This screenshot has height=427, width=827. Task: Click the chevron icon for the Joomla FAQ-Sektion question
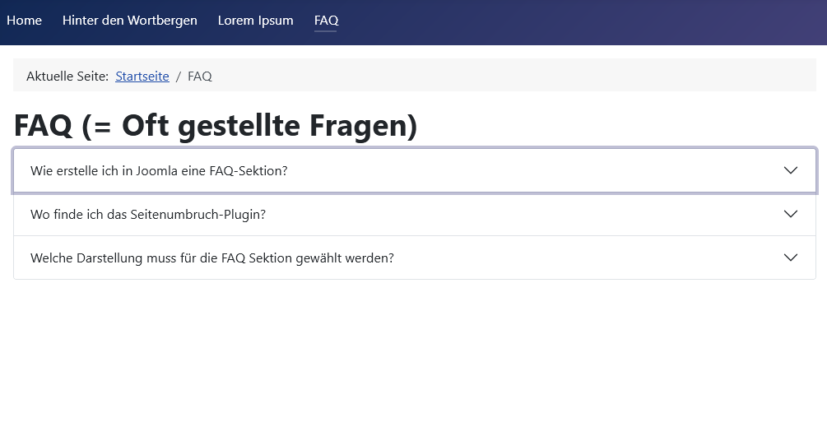(791, 170)
